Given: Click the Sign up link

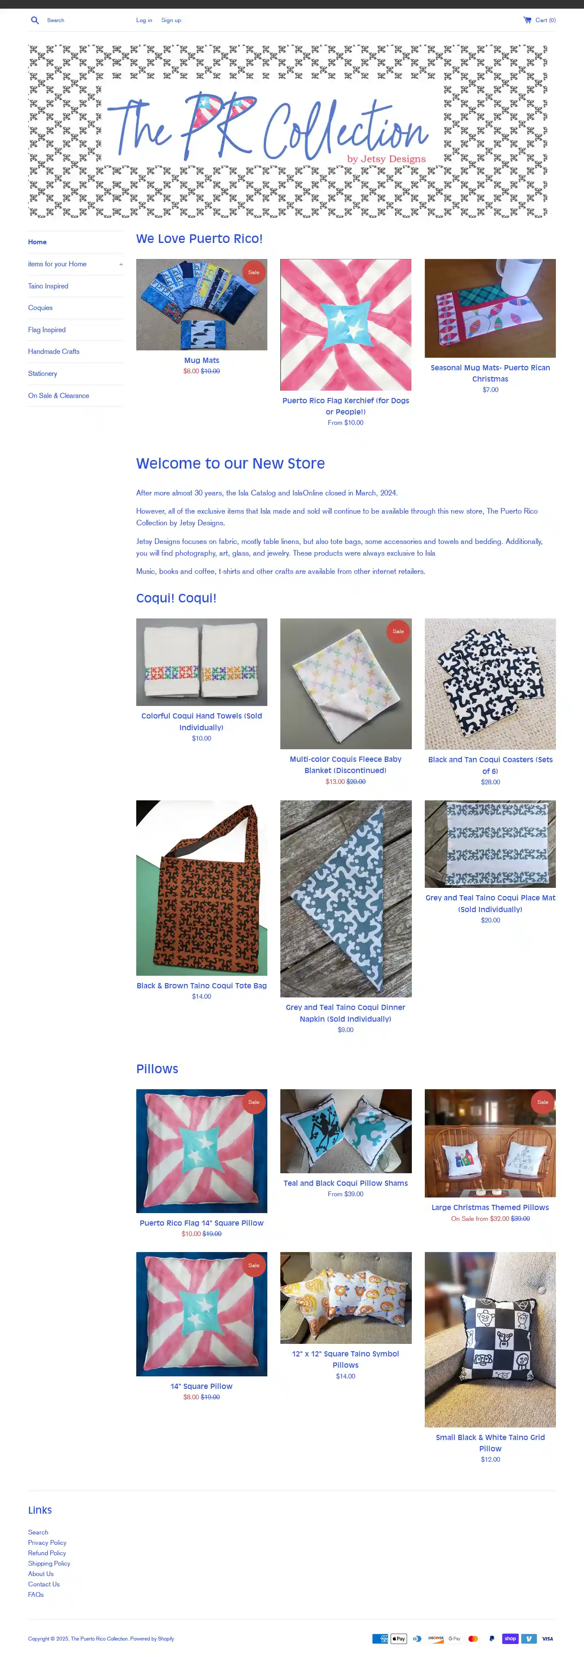Looking at the screenshot, I should point(171,20).
